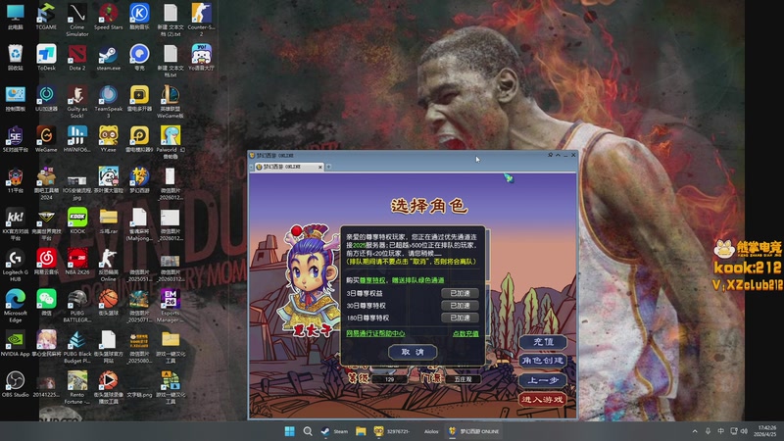The height and width of the screenshot is (441, 784).
Task: Open the 梦幻西游 desktop shortcut
Action: click(x=139, y=180)
